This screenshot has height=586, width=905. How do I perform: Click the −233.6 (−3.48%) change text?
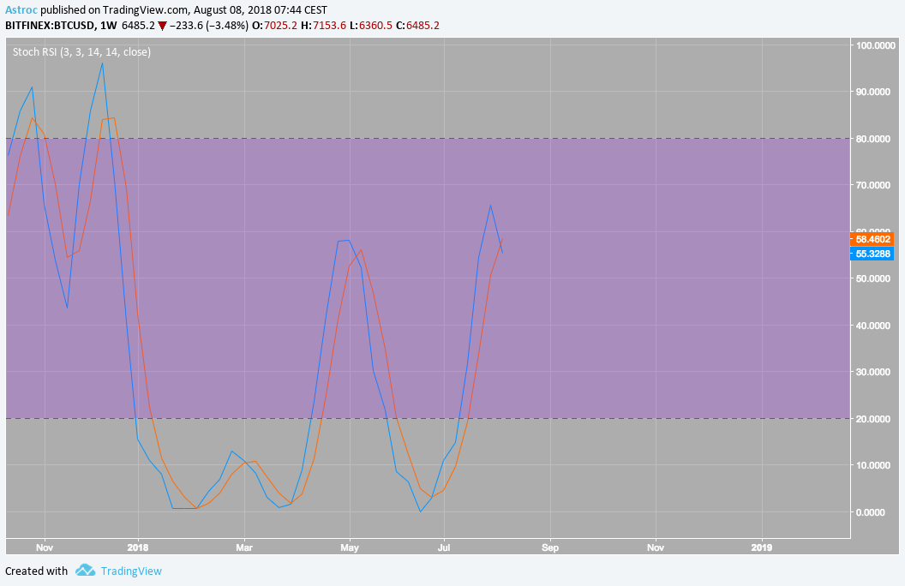coord(209,26)
